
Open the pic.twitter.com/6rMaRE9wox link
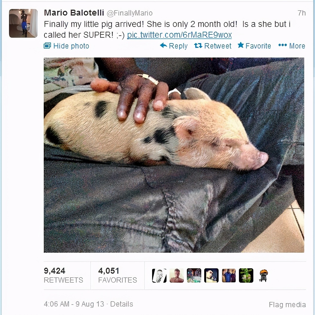point(179,35)
